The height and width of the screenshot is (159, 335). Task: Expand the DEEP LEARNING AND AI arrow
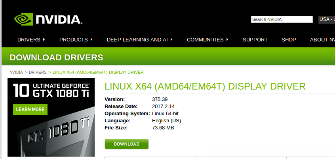point(171,39)
